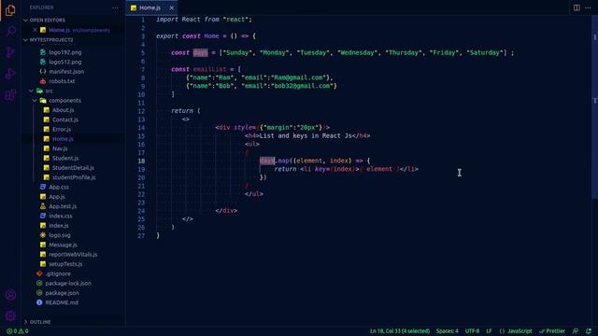This screenshot has width=598, height=336.
Task: Open editor more actions menu
Action: pos(588,7)
